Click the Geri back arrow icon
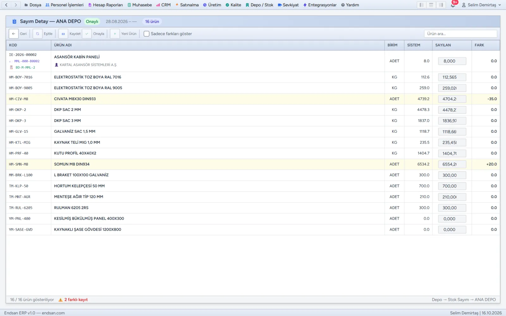The image size is (506, 316). 14,34
